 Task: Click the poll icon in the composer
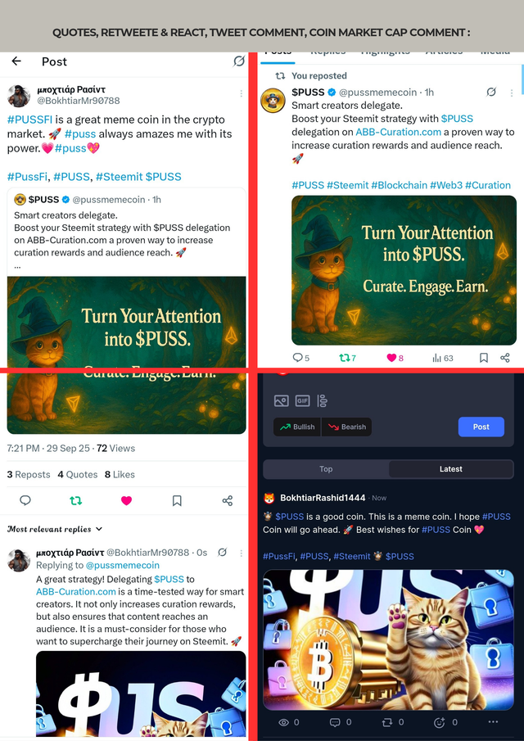click(x=323, y=400)
